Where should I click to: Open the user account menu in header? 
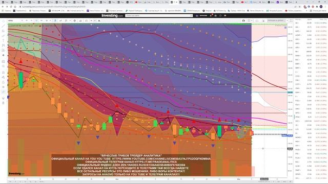click(x=201, y=15)
